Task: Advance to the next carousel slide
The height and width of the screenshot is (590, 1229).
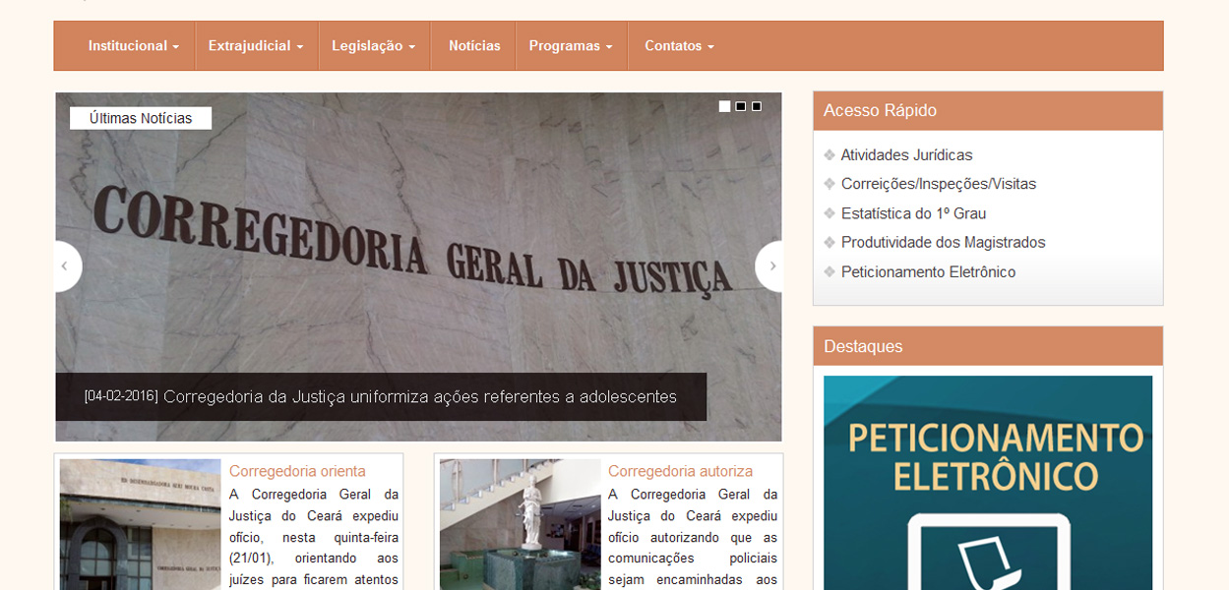Action: click(x=771, y=265)
